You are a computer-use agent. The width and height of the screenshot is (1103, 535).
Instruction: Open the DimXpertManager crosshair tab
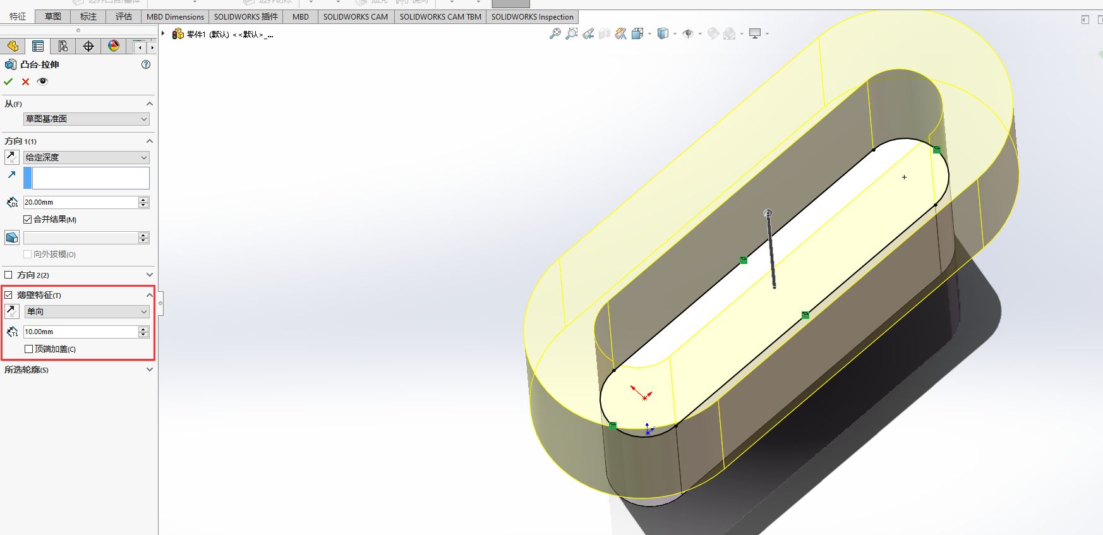pos(88,46)
